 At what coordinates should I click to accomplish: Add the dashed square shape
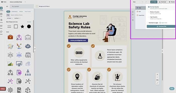(x=16, y=26)
